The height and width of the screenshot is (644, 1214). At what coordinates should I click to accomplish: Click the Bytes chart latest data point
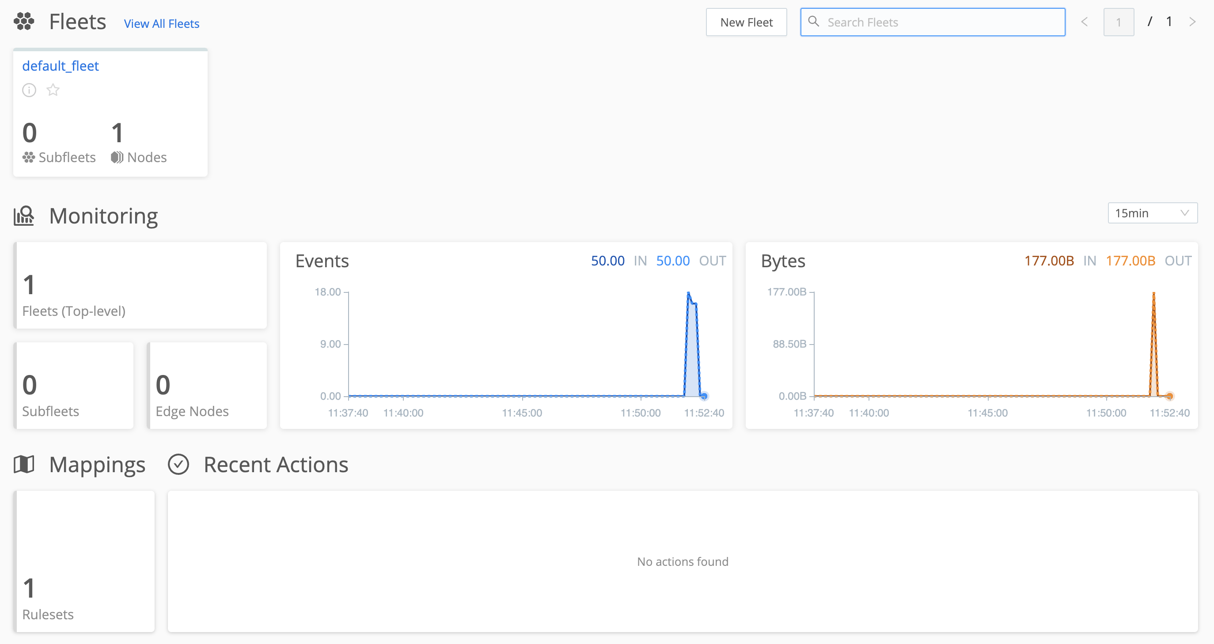[x=1170, y=396]
